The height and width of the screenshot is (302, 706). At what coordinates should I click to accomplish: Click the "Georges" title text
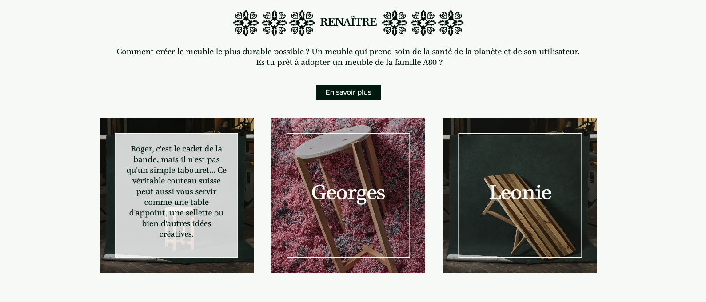click(x=348, y=193)
